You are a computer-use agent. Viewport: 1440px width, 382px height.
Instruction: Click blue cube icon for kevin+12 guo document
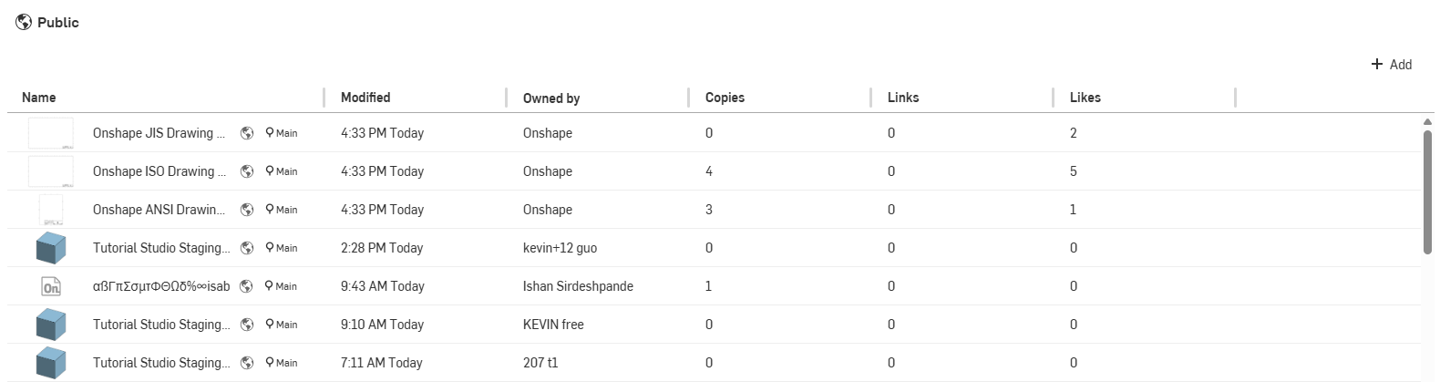pos(51,248)
